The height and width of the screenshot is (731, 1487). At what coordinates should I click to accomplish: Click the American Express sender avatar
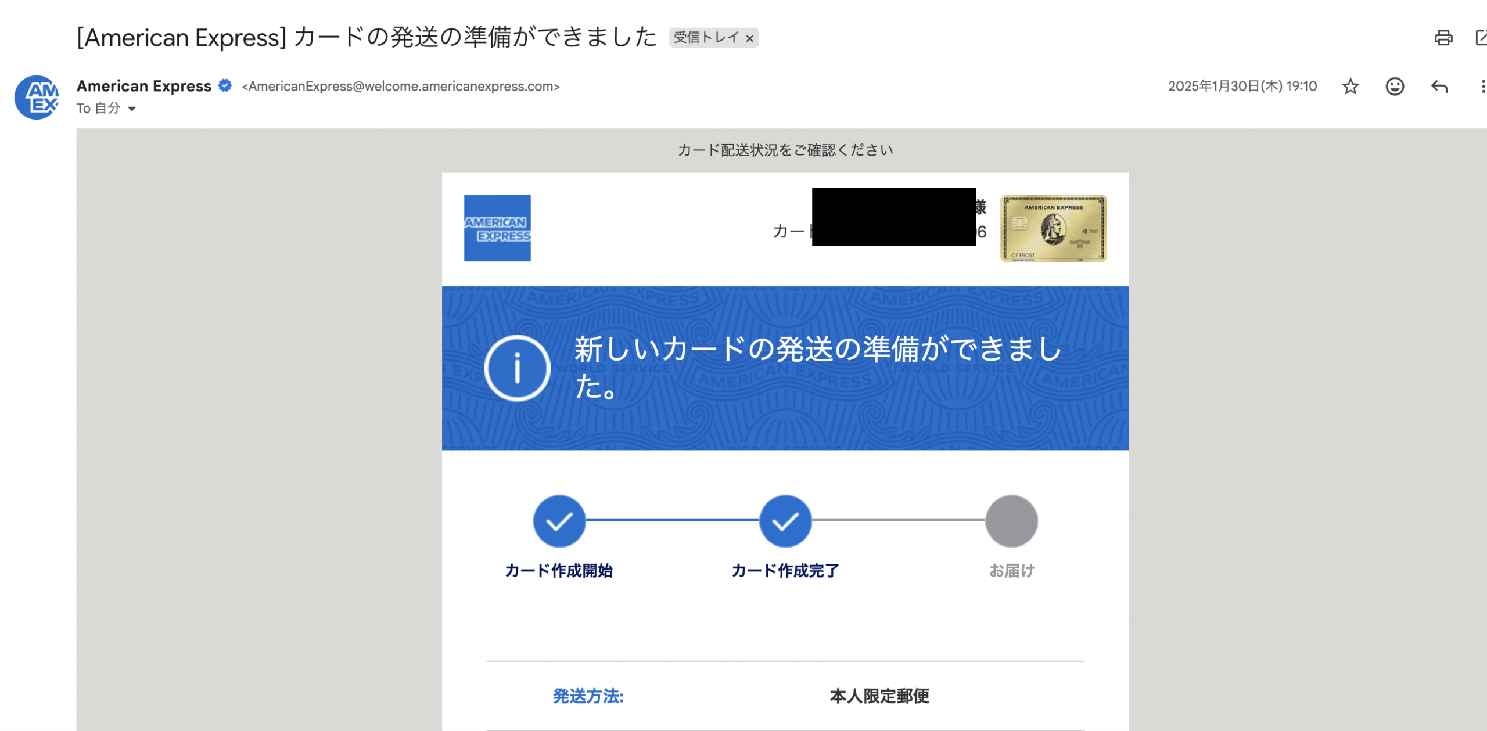(39, 97)
